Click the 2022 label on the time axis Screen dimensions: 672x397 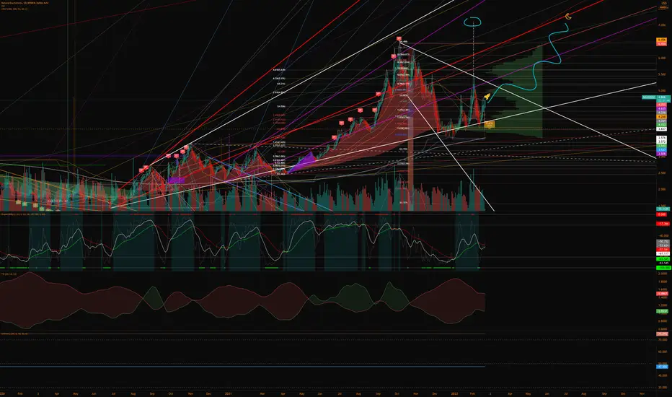click(454, 393)
